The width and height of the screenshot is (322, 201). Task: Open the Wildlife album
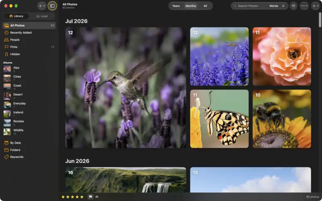pos(29,132)
